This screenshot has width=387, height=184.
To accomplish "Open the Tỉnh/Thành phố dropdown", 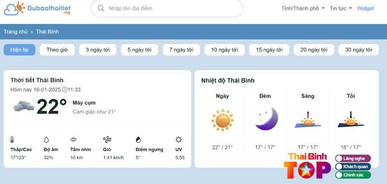I will (303, 8).
